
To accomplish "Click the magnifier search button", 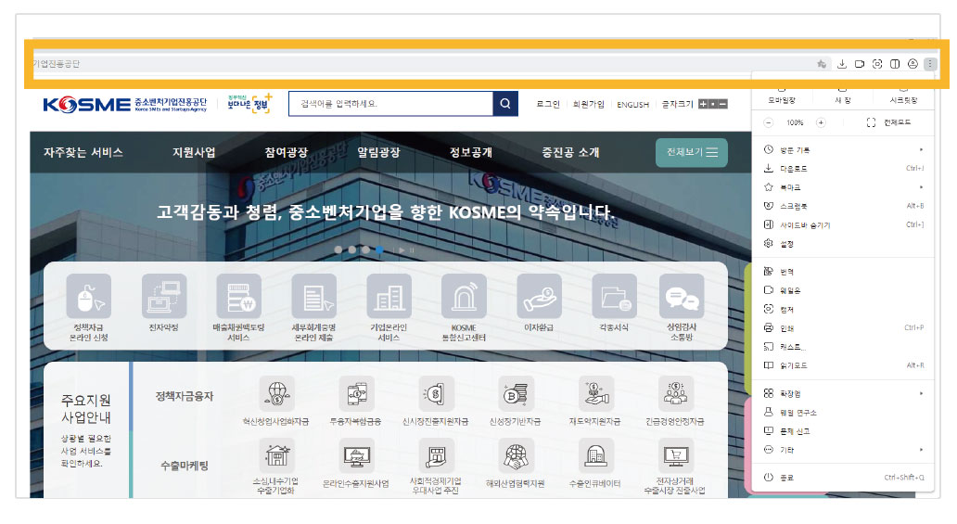I will tap(505, 104).
